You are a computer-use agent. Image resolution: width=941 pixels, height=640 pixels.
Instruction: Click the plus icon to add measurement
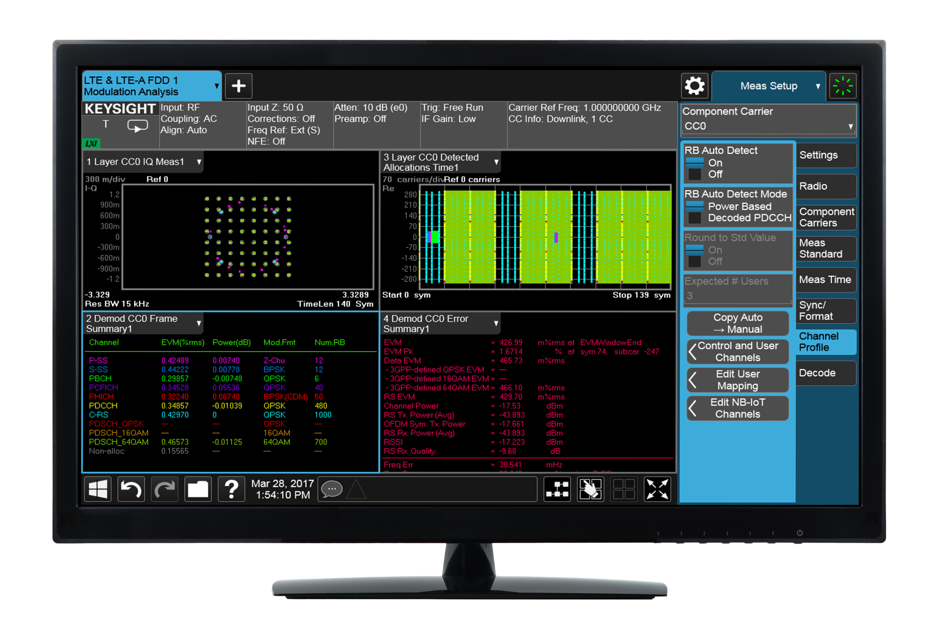pyautogui.click(x=239, y=86)
